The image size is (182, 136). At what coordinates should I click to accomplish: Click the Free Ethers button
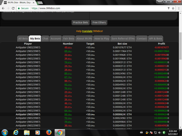(99, 22)
